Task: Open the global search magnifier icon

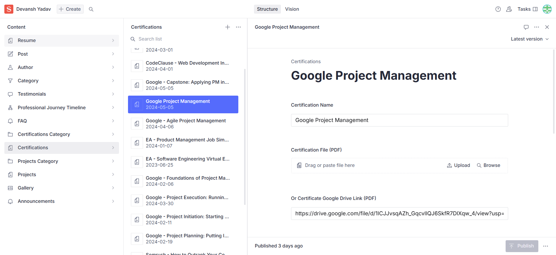Action: 91,9
